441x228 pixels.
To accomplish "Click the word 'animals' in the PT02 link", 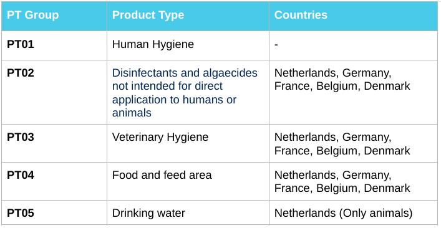I will coord(132,113).
